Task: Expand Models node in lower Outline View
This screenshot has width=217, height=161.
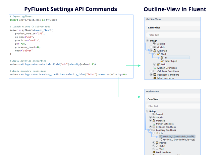Action: [x=151, y=117]
